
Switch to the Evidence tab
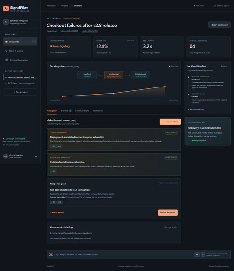point(66,111)
